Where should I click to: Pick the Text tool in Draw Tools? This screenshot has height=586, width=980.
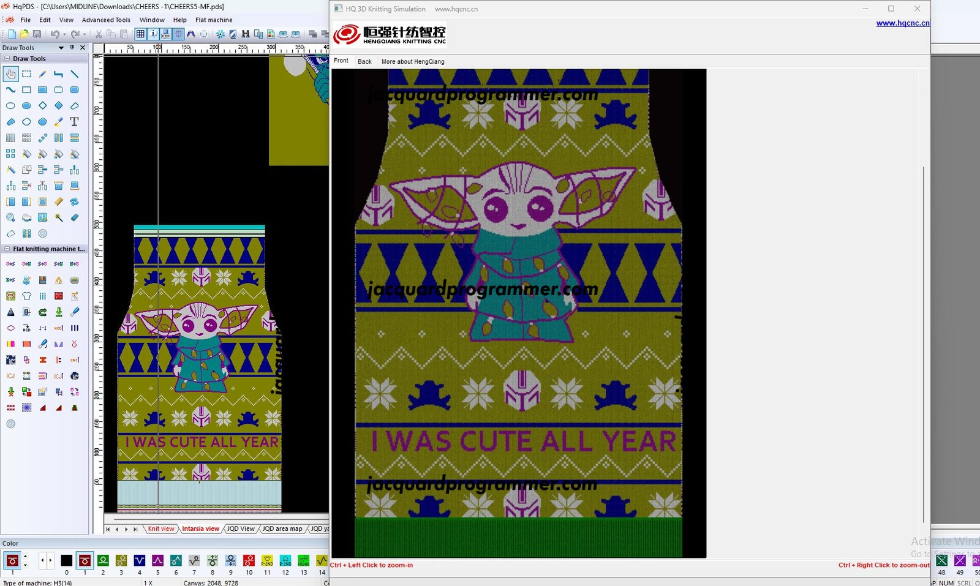click(x=74, y=122)
